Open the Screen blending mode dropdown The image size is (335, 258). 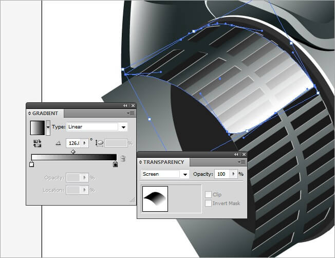pos(184,174)
